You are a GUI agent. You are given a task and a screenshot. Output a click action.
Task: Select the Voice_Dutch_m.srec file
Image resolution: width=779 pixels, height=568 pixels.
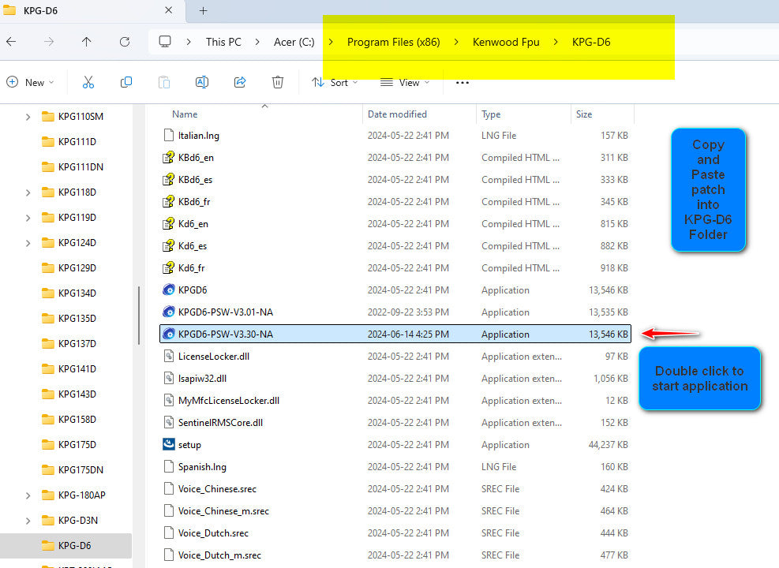219,555
